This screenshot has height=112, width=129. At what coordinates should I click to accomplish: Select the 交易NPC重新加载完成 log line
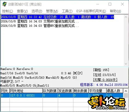point(40,21)
